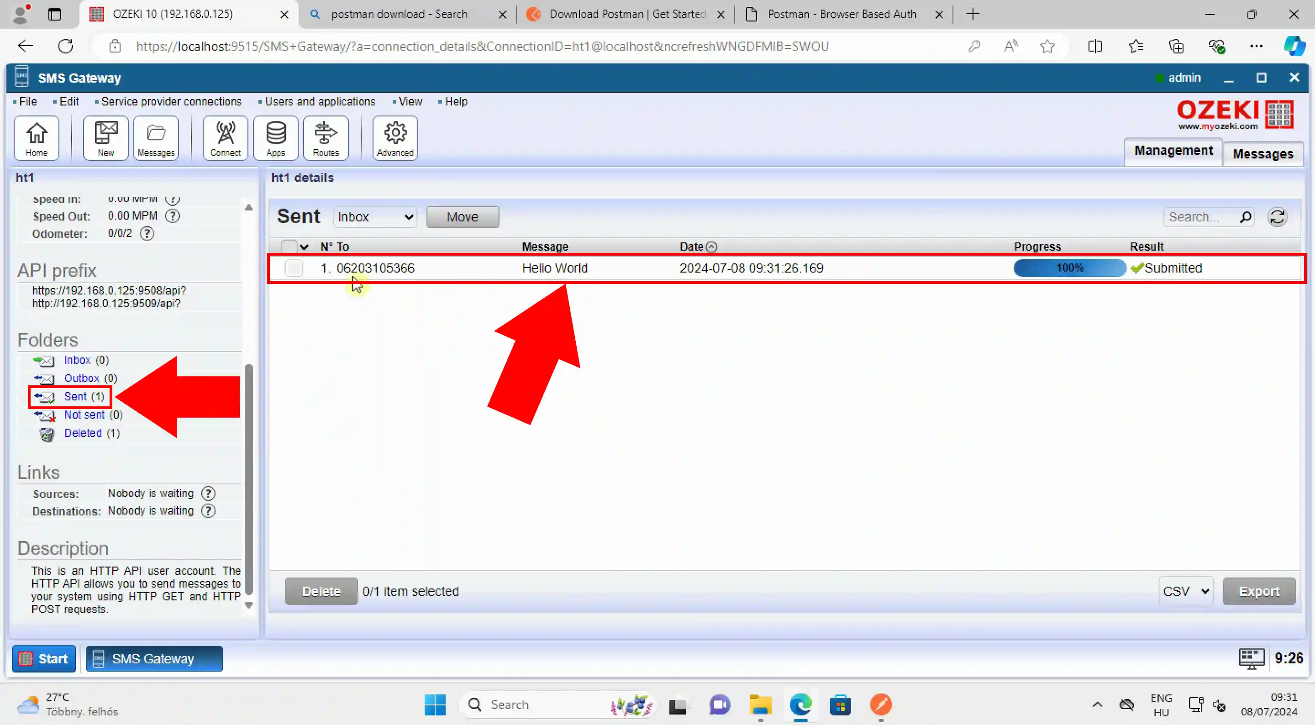Click the search magnifier icon in message list
The height and width of the screenshot is (725, 1315).
[1246, 217]
